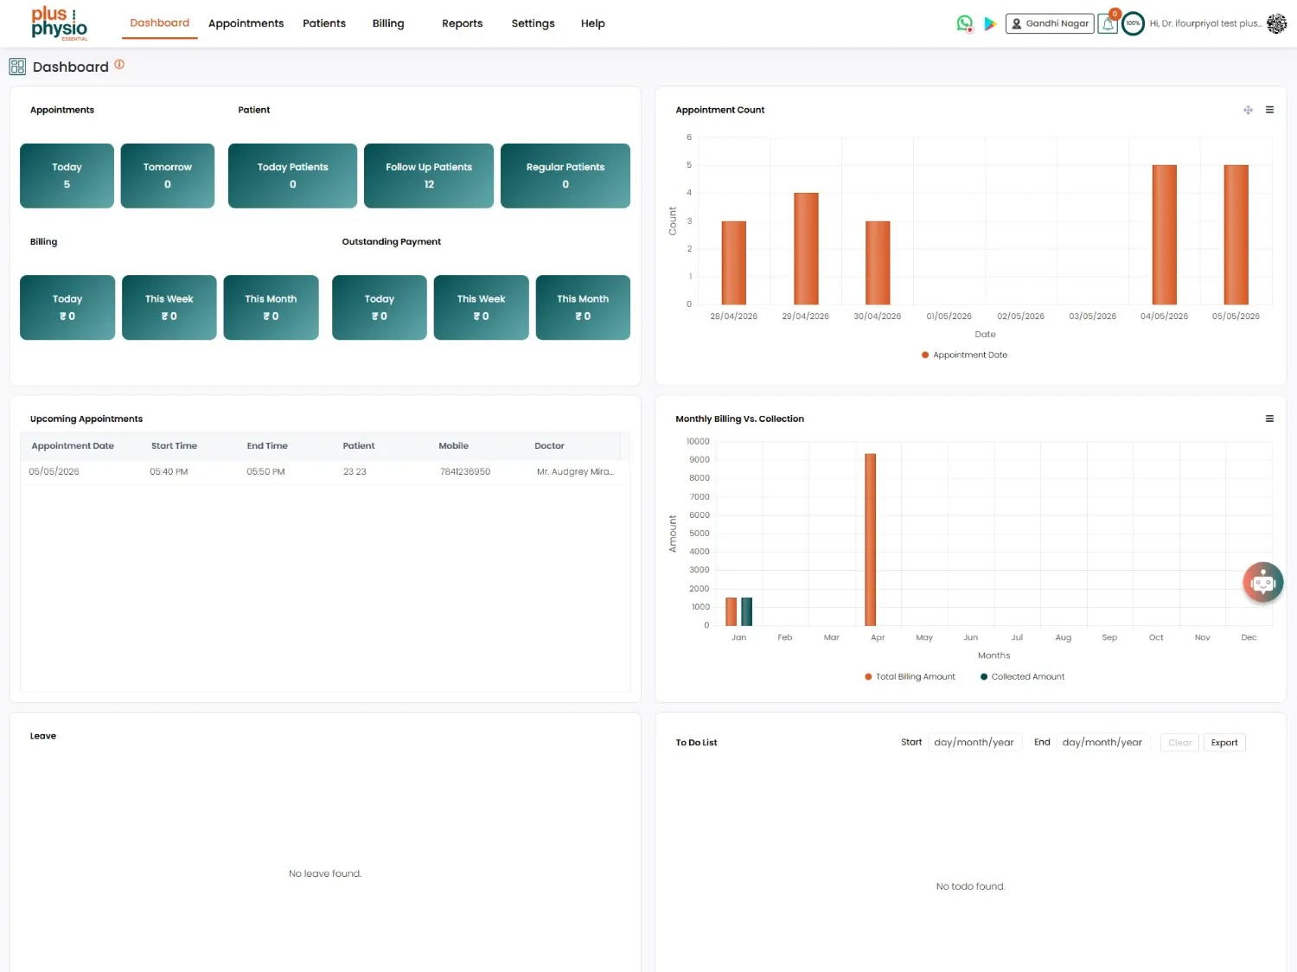Open the notifications bell

(x=1108, y=24)
